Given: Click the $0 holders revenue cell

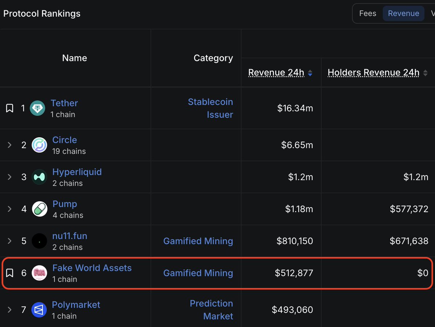Looking at the screenshot, I should coord(423,273).
